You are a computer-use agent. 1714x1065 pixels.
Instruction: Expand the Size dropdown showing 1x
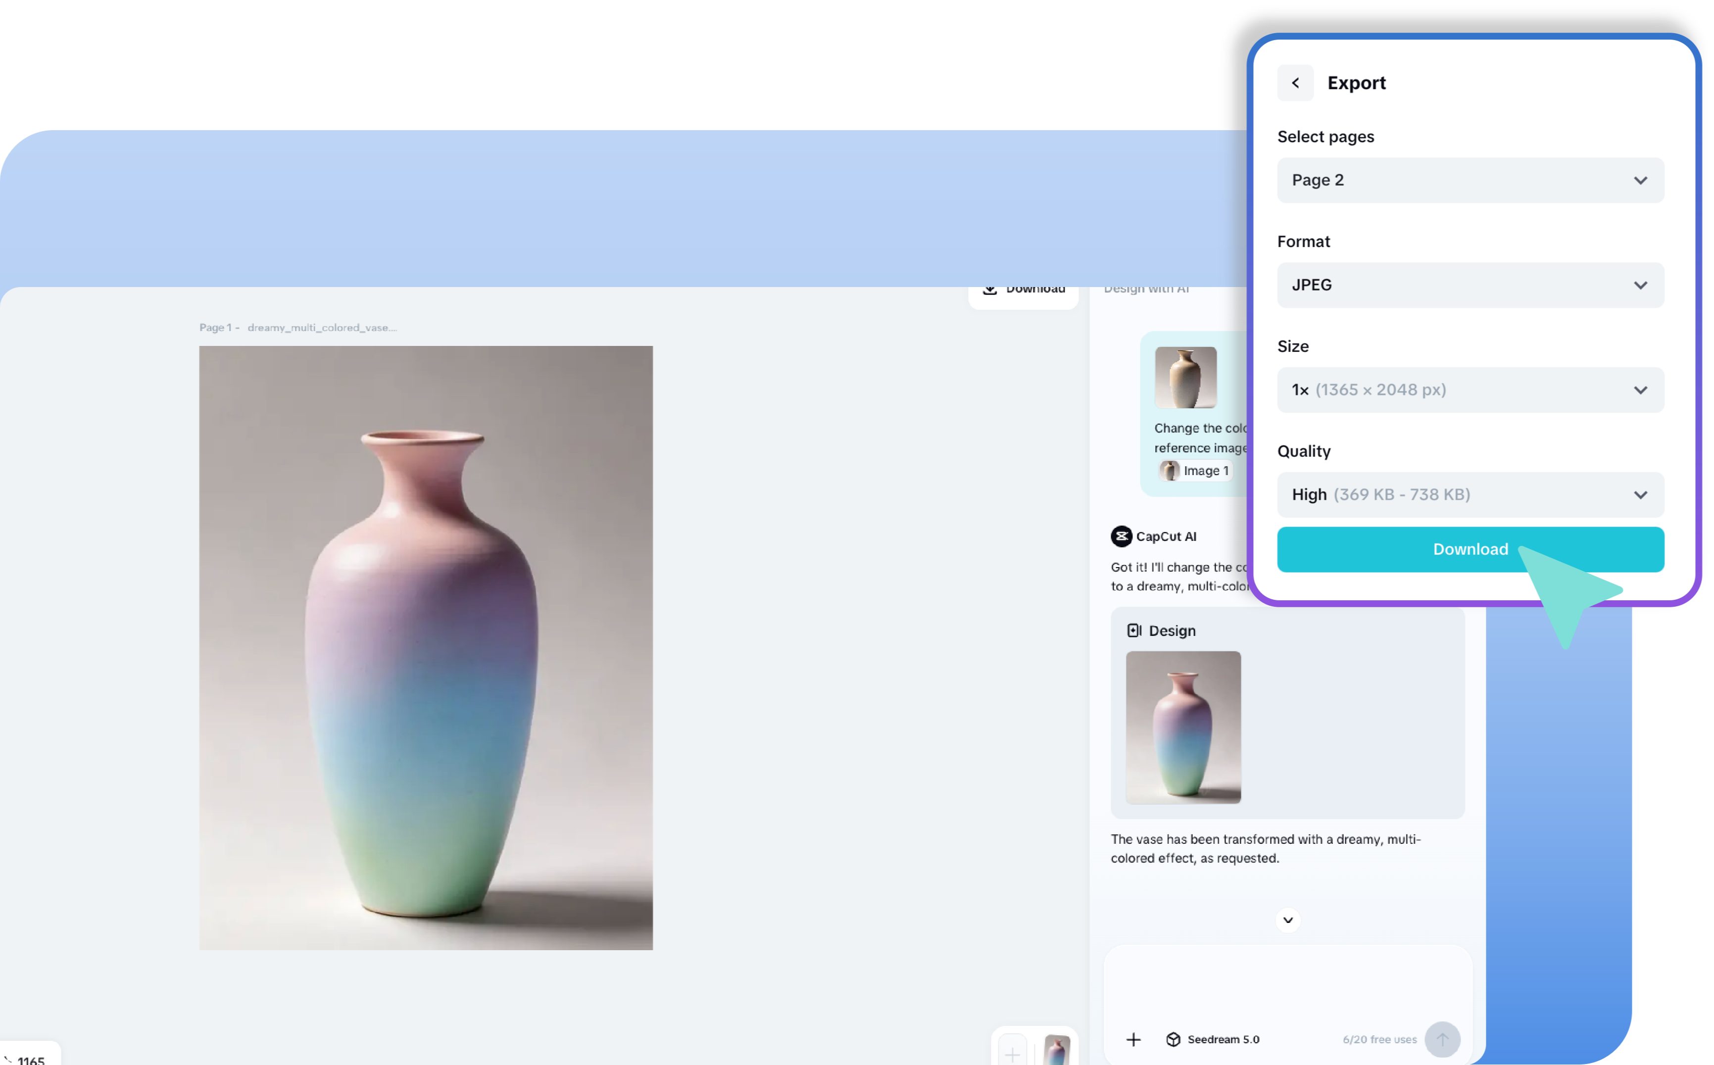[1470, 390]
